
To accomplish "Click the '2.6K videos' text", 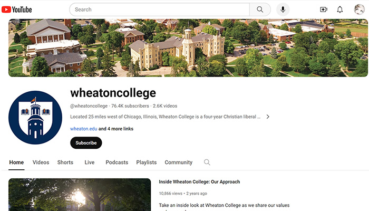I will [x=165, y=106].
